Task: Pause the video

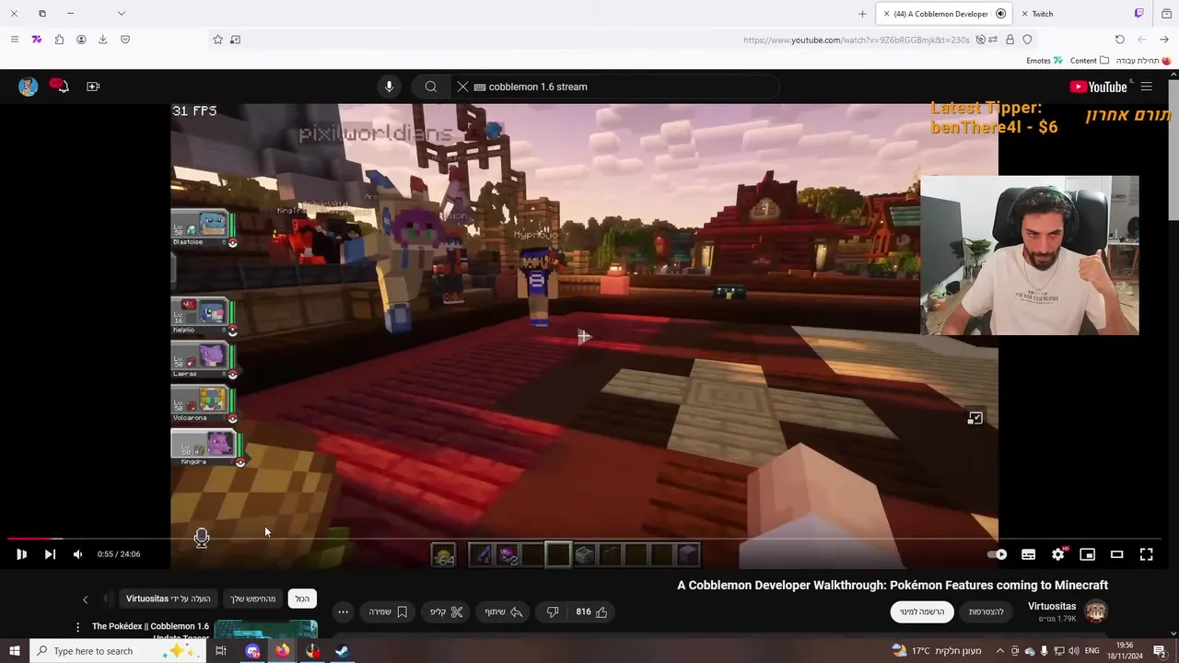Action: tap(21, 554)
